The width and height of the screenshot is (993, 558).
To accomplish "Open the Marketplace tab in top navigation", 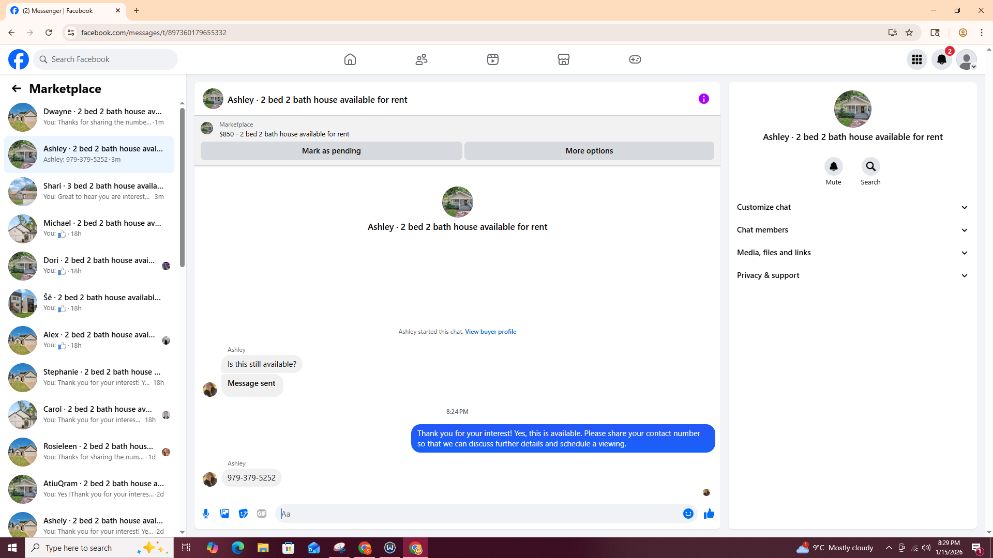I will click(563, 59).
